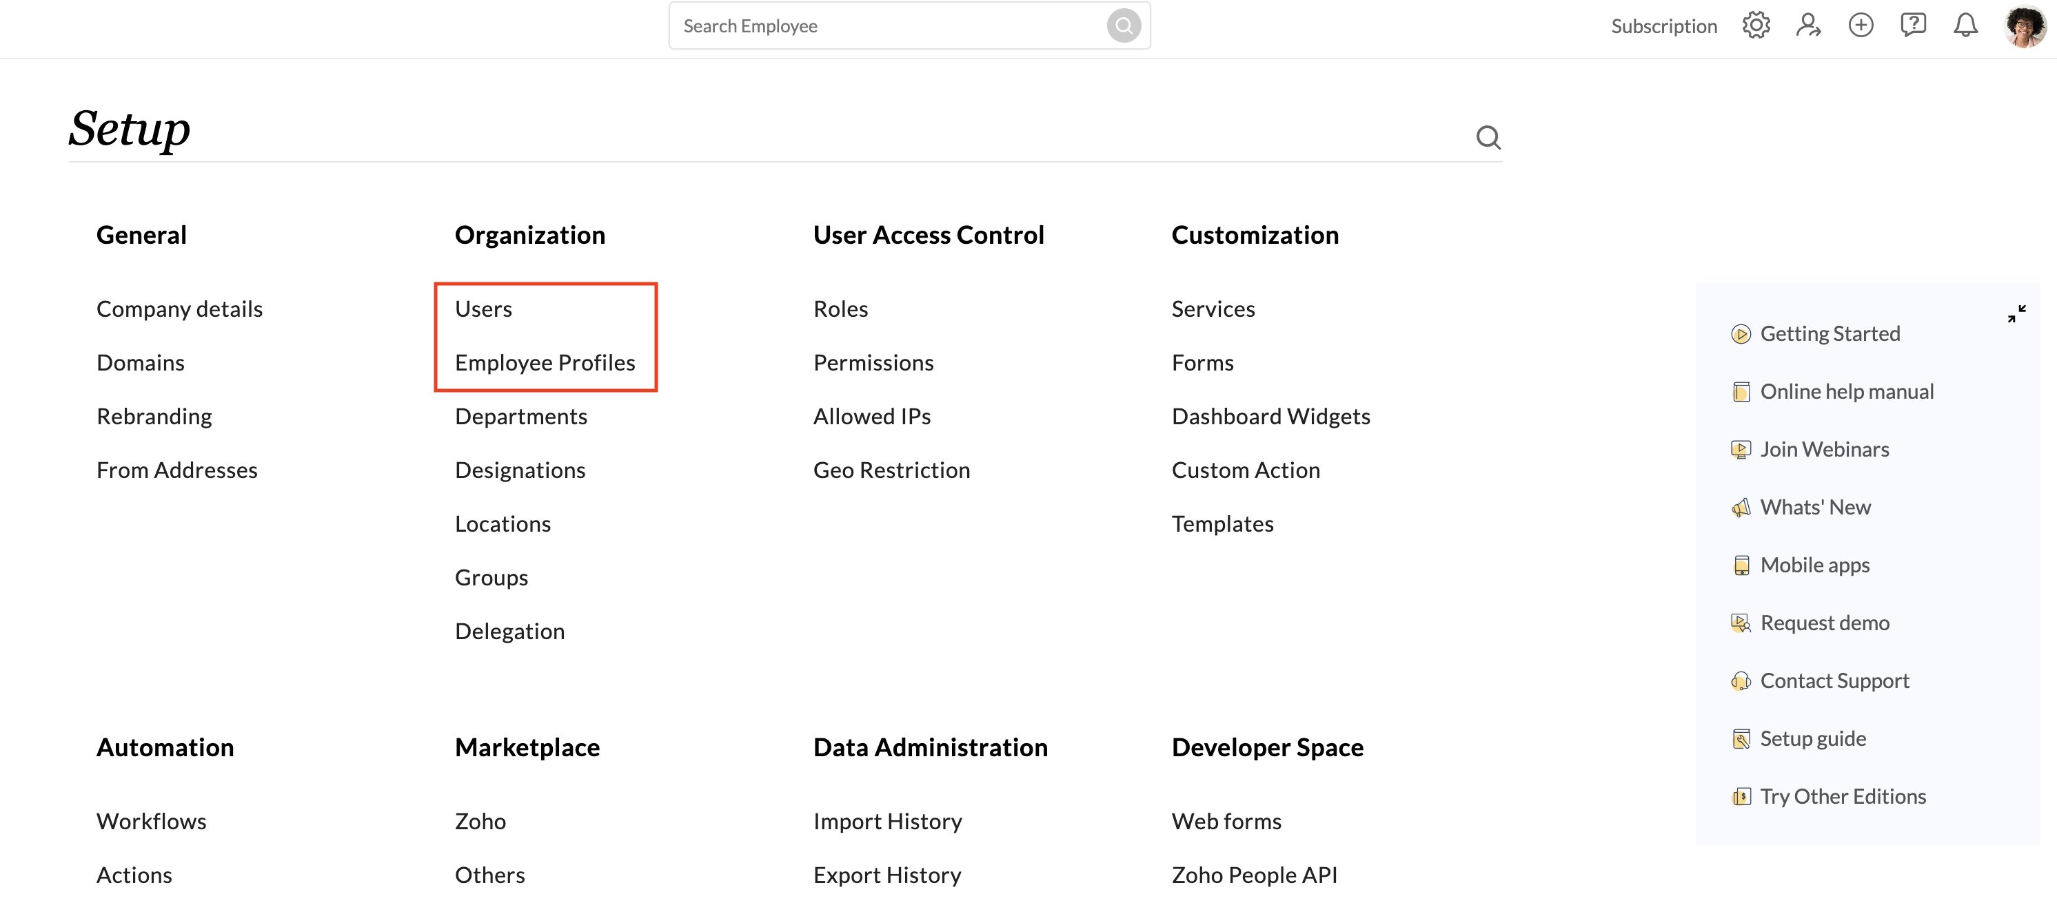Click the Settings gear icon

pos(1755,25)
